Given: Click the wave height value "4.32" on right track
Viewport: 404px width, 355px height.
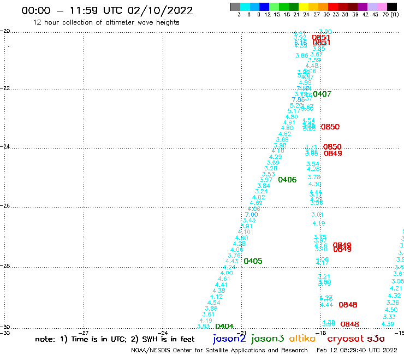Looking at the screenshot, I should point(394,295).
